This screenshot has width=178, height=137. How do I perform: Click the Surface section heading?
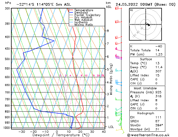(146, 59)
